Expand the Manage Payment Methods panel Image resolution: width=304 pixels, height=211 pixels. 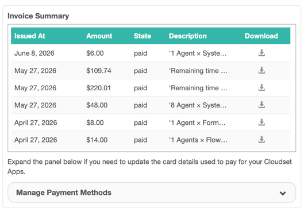point(152,193)
